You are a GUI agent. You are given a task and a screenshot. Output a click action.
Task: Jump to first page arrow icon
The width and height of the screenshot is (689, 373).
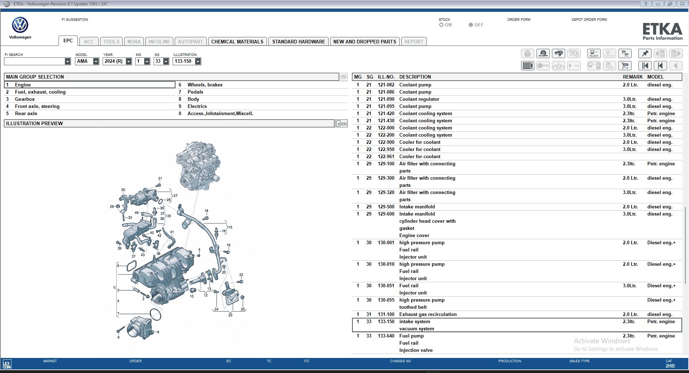pyautogui.click(x=645, y=66)
